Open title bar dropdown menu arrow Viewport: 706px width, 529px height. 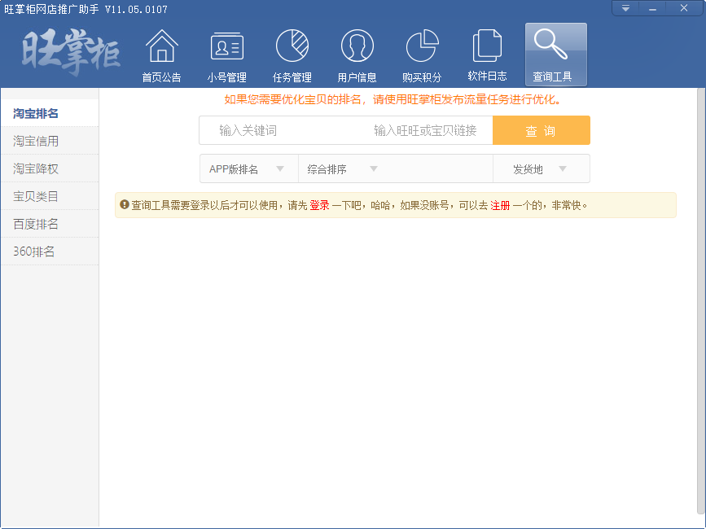click(625, 8)
